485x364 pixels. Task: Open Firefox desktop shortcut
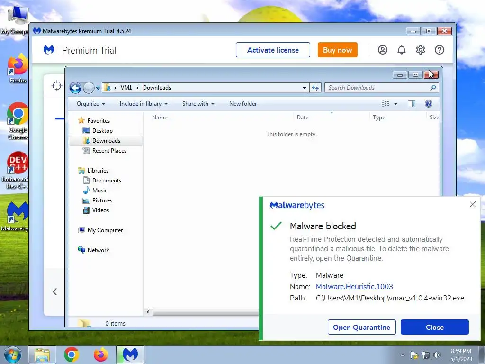click(x=18, y=68)
